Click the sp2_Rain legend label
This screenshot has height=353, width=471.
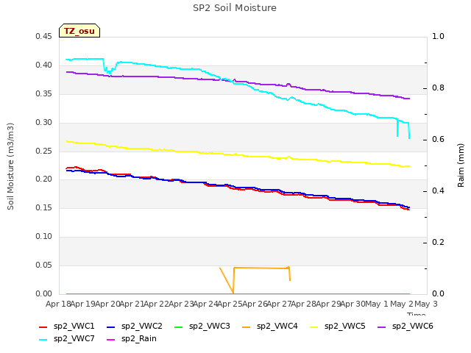coord(139,339)
